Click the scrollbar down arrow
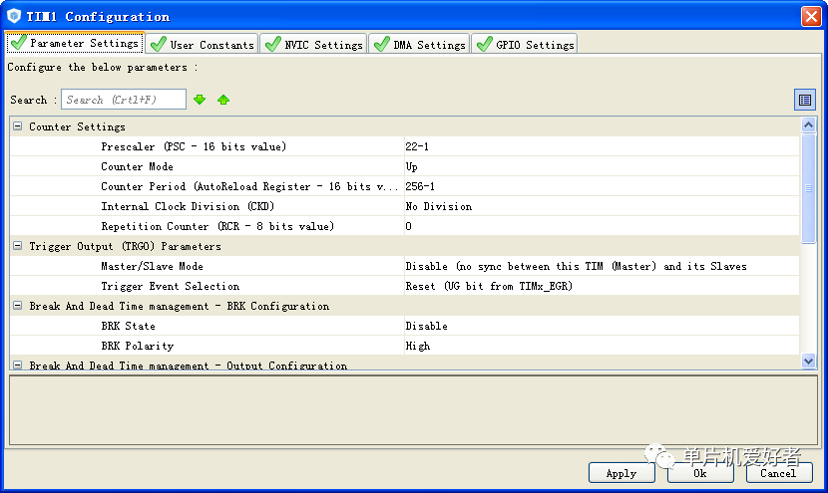Viewport: 828px width, 493px height. 808,361
